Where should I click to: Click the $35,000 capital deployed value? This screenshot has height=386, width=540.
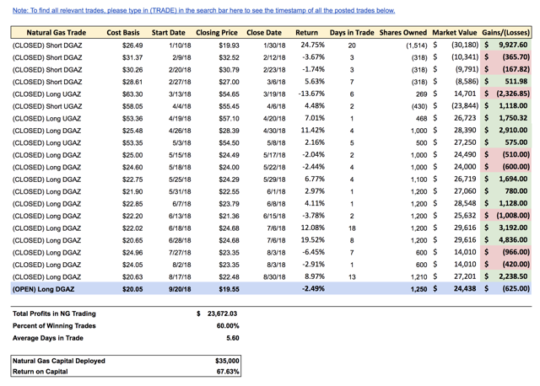click(x=227, y=361)
